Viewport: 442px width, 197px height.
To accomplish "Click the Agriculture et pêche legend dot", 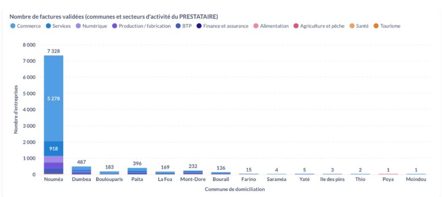I will tap(296, 26).
